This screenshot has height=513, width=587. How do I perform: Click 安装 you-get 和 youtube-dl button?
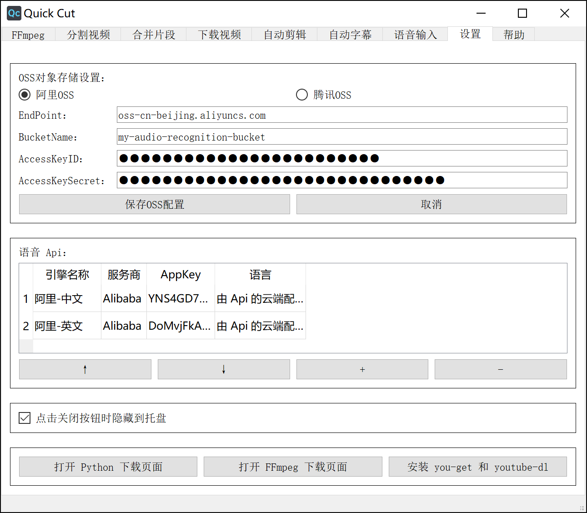(478, 467)
